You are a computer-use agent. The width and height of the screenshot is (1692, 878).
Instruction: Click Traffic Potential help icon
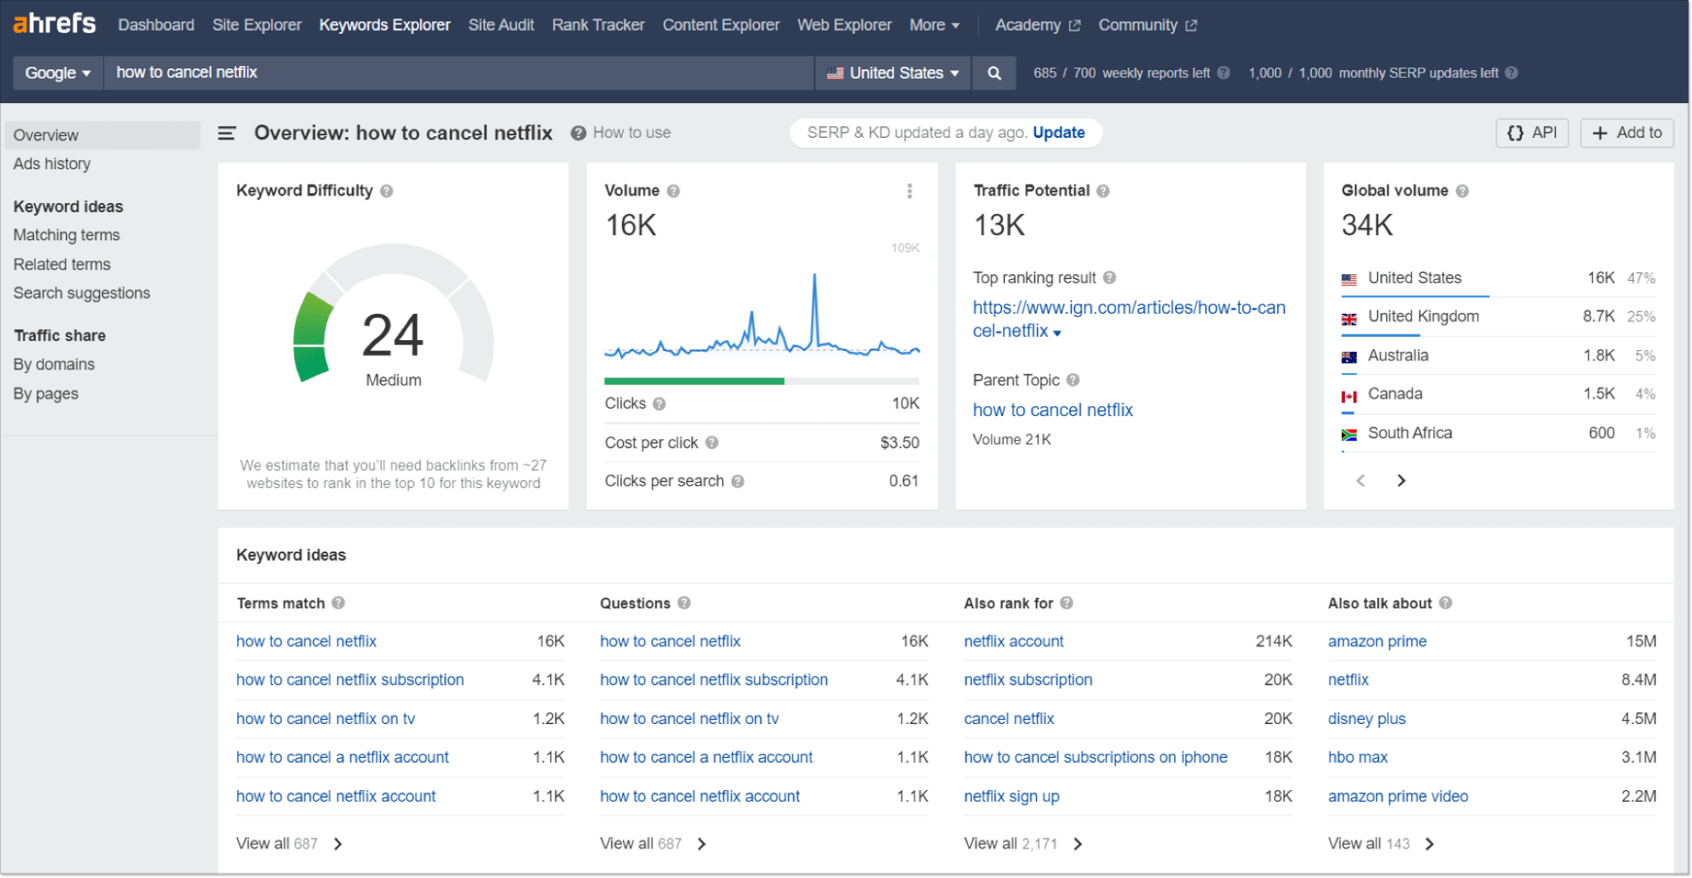pos(1103,191)
